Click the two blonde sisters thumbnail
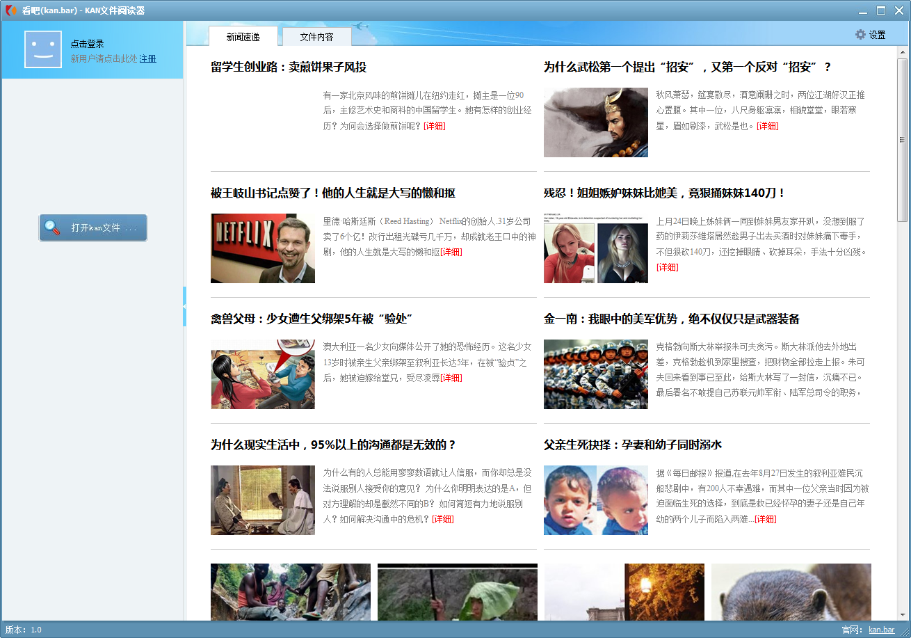 click(x=596, y=248)
